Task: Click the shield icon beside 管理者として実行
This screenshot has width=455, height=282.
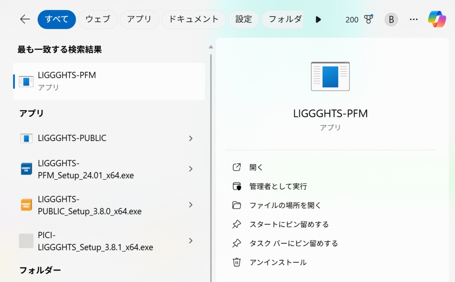Action: click(237, 186)
